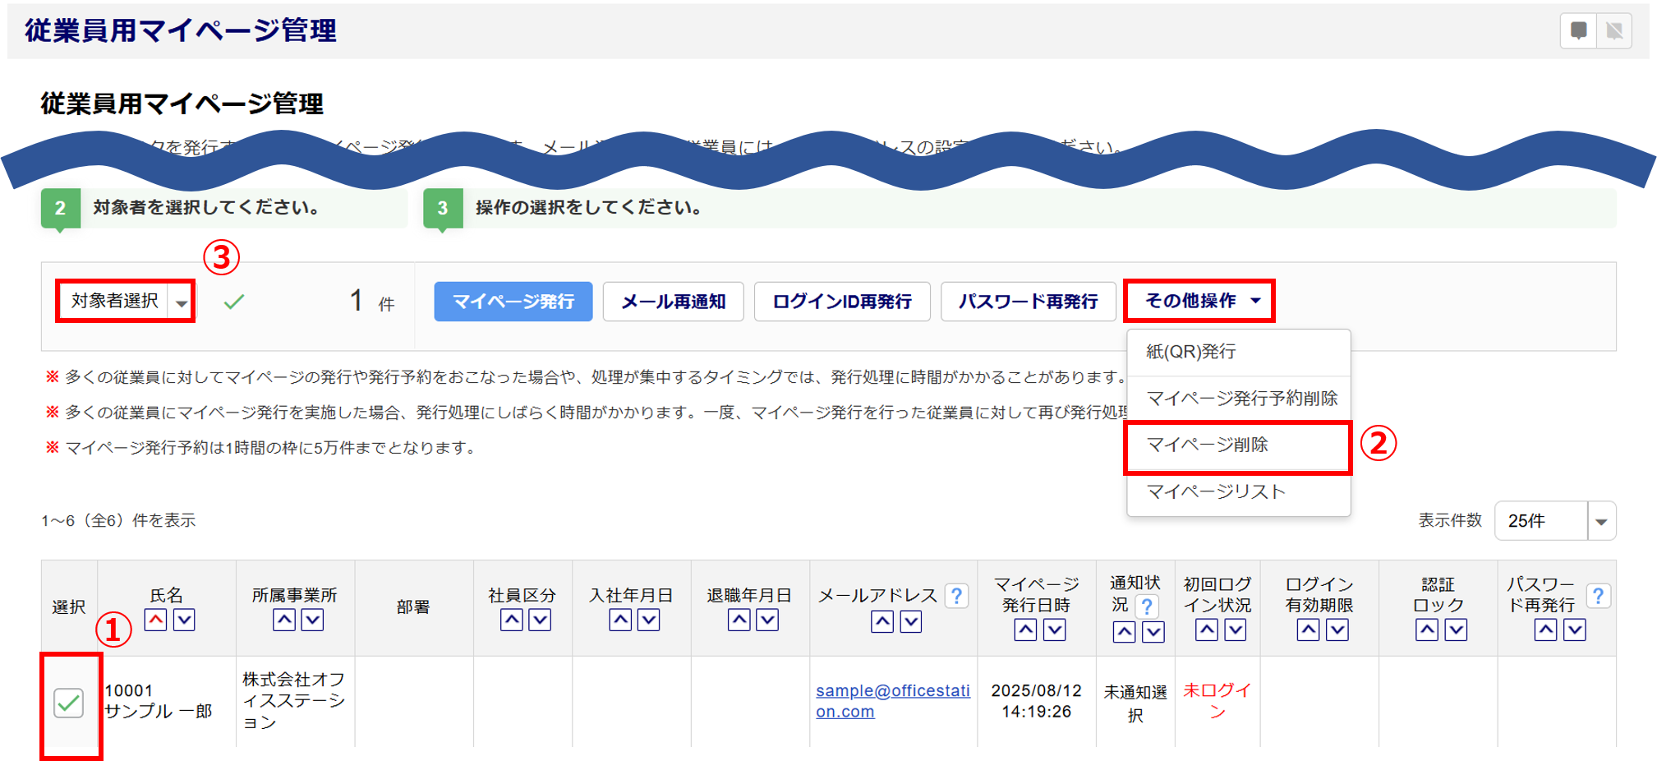Click the パスワード再発行 button
Screen dimensions: 1657x761
[x=1028, y=302]
